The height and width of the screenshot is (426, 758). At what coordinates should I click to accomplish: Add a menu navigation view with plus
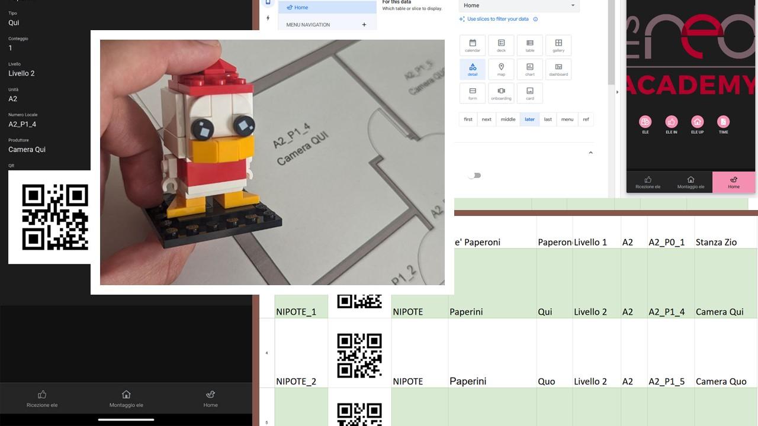[x=364, y=25]
